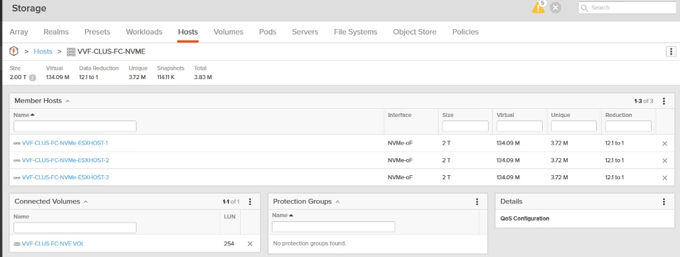The height and width of the screenshot is (257, 680).
Task: Remove ESXHOST-1 from member hosts
Action: tap(665, 143)
